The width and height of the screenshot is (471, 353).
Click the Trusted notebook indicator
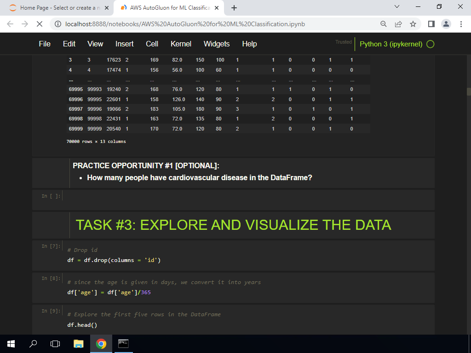[343, 42]
